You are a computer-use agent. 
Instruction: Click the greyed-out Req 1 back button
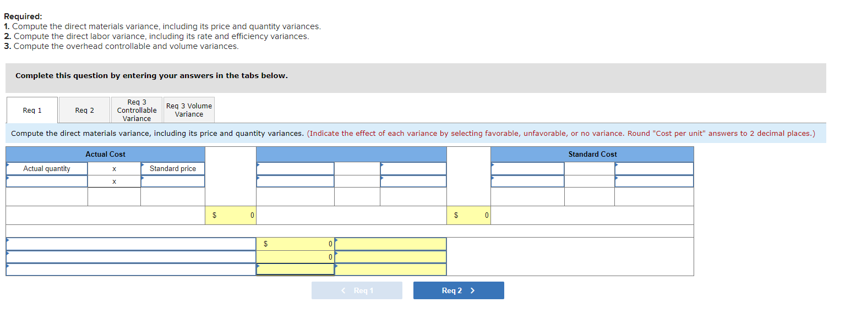[x=357, y=290]
